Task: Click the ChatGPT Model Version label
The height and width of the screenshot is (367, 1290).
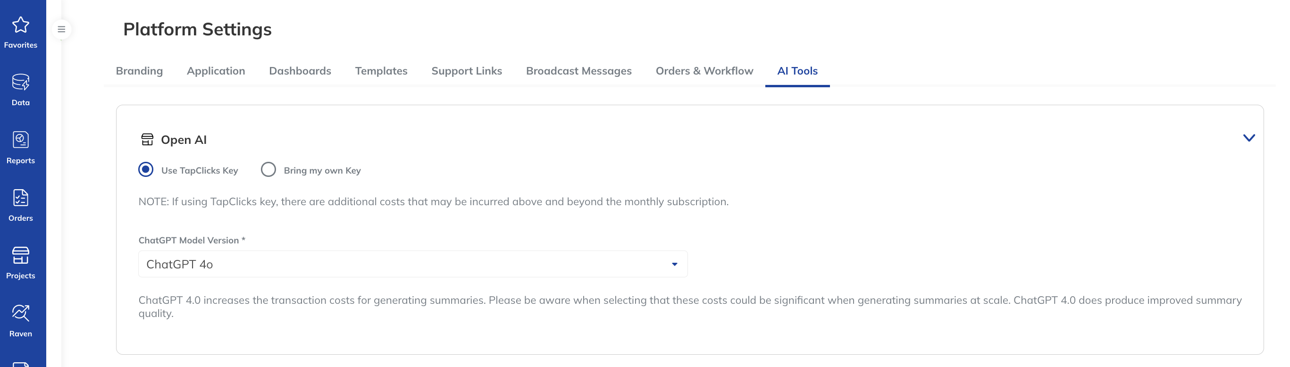Action: click(192, 240)
